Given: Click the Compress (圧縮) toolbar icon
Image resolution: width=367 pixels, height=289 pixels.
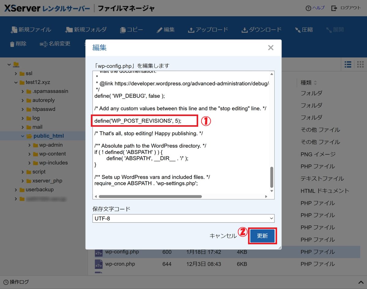Looking at the screenshot, I should [x=298, y=30].
